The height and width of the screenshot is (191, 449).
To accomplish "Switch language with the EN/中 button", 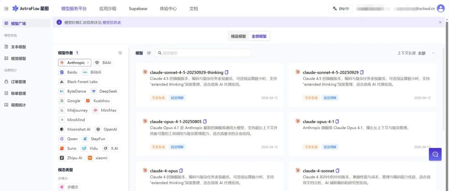I will (x=341, y=9).
